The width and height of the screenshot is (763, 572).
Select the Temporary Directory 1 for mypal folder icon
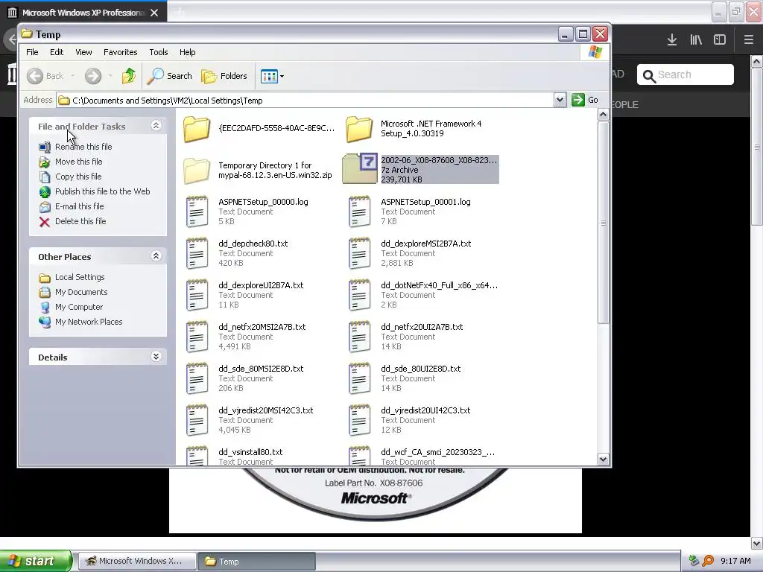[x=197, y=171]
